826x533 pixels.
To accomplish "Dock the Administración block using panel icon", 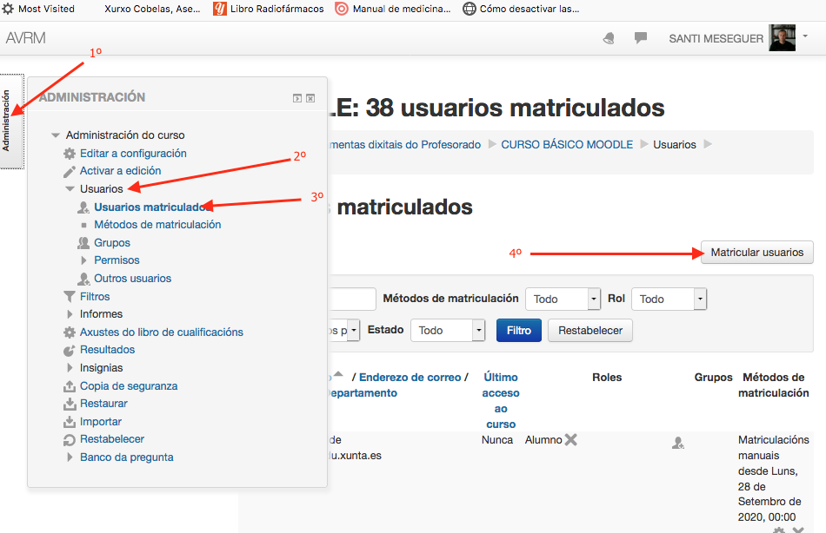I will (297, 98).
